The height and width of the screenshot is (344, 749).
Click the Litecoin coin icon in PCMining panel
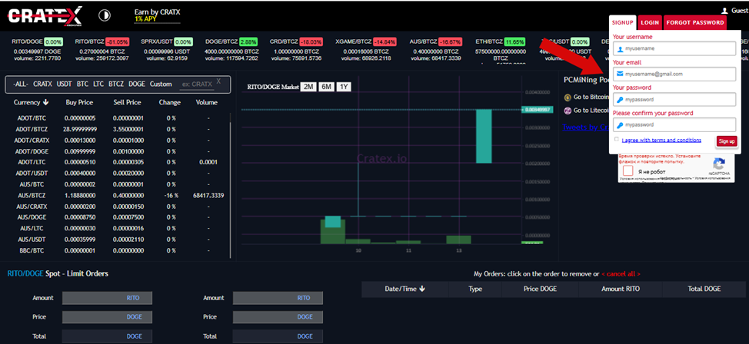pos(568,111)
